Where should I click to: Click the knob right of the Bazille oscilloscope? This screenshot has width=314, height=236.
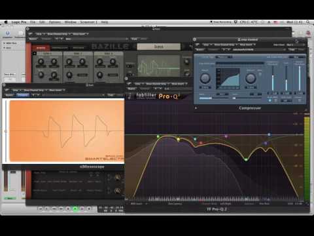(x=186, y=62)
